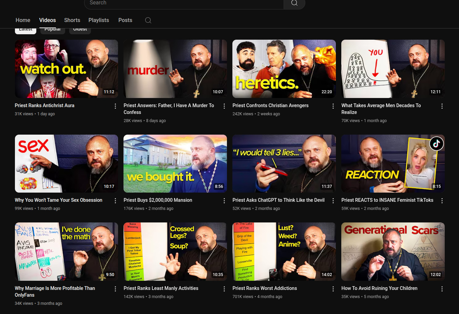The height and width of the screenshot is (314, 459).
Task: Play the 'REACTION' TikTok thumbnail video
Action: coord(393,163)
